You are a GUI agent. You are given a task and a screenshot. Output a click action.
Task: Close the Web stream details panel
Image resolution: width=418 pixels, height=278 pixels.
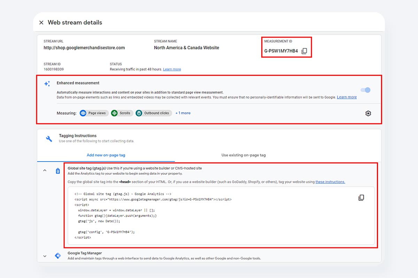pos(41,23)
